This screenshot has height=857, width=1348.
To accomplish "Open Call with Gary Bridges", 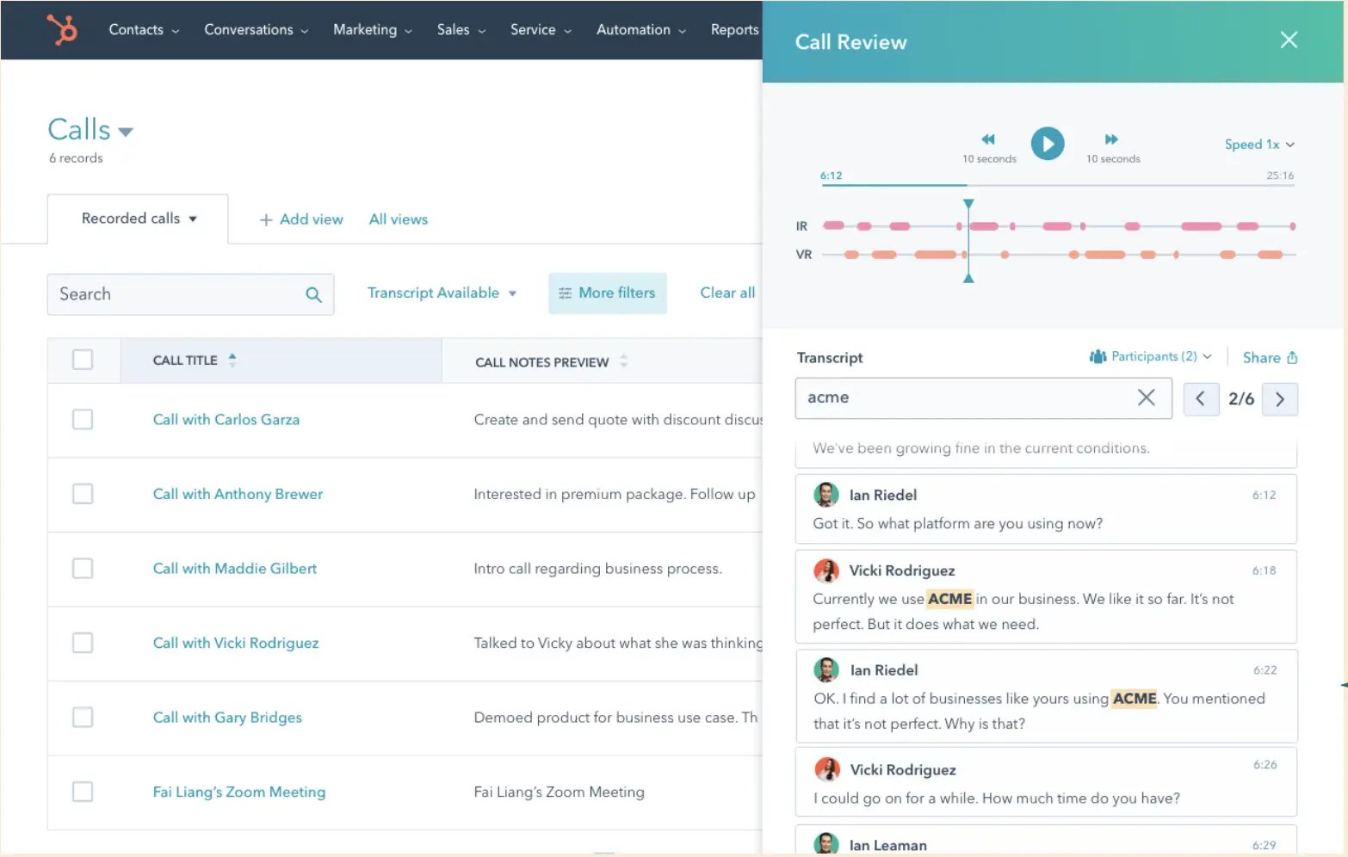I will pos(227,718).
